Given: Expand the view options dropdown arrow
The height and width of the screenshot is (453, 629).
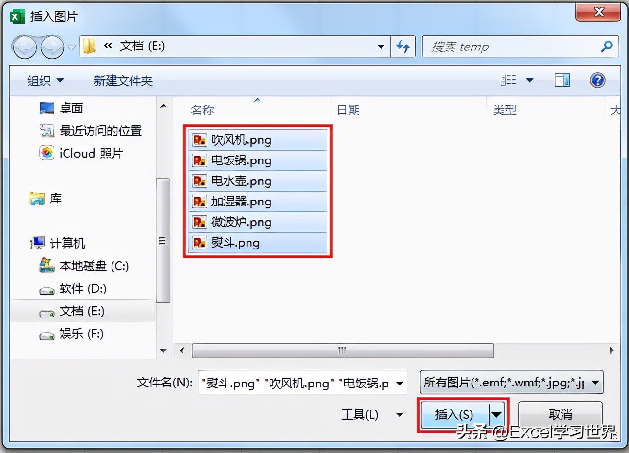Looking at the screenshot, I should point(530,80).
